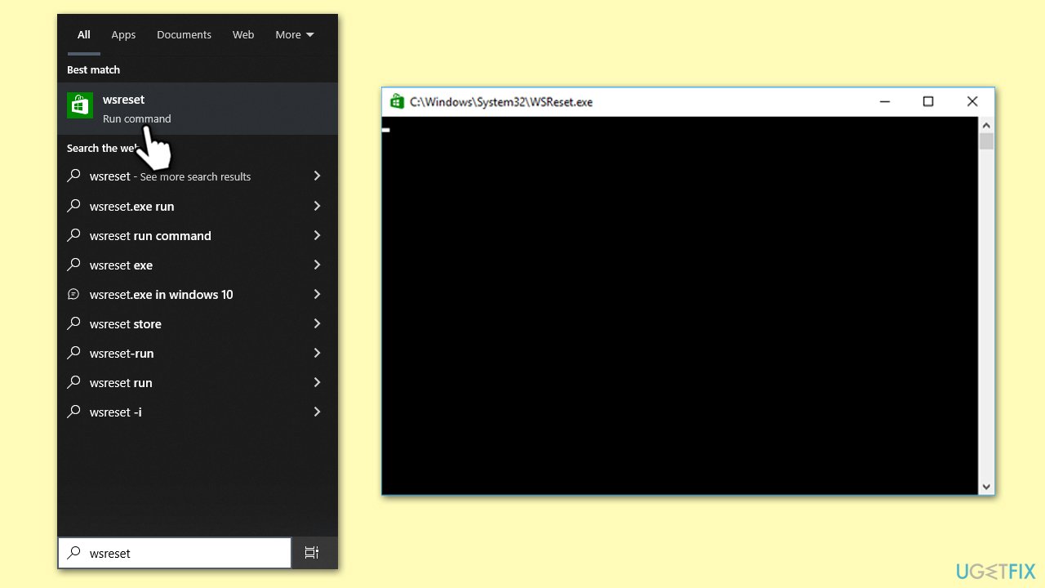
Task: Click chat icon beside 'wsreset.exe in windows 10'
Action: coord(74,294)
